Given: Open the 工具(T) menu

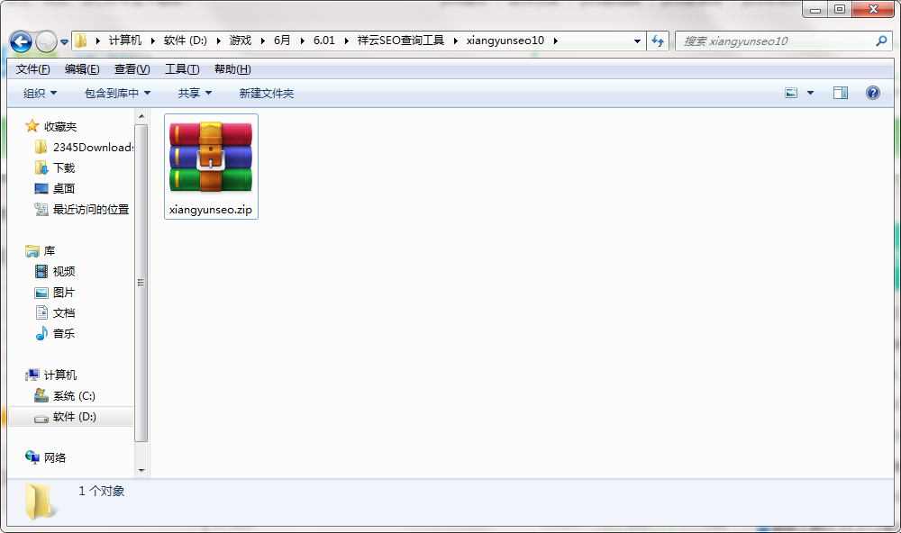Looking at the screenshot, I should tap(182, 69).
